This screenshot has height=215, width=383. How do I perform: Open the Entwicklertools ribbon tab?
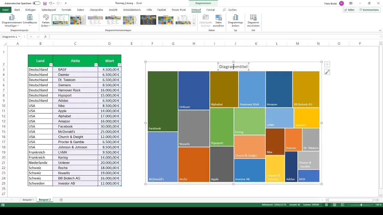click(132, 10)
